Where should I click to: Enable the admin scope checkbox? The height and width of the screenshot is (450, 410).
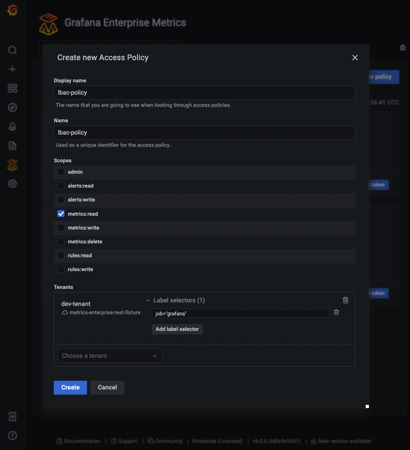pyautogui.click(x=61, y=172)
